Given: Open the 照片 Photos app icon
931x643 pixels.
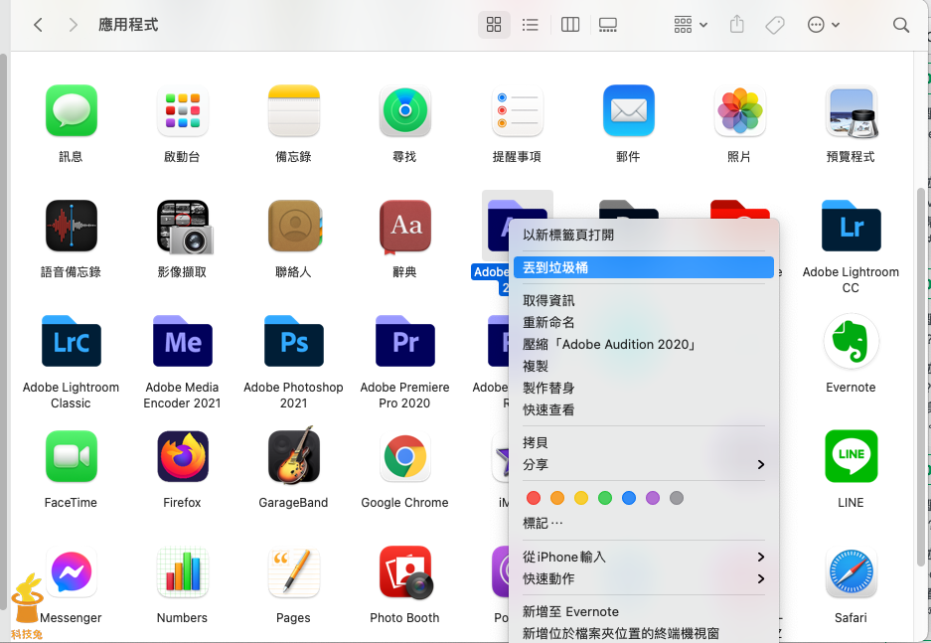Looking at the screenshot, I should (739, 110).
